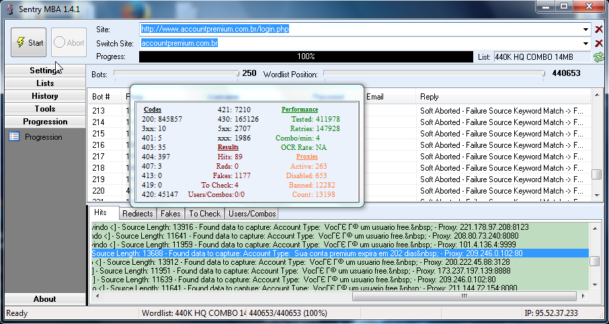This screenshot has height=324, width=609.
Task: Click the bot list scroll up arrow
Action: coord(596,95)
